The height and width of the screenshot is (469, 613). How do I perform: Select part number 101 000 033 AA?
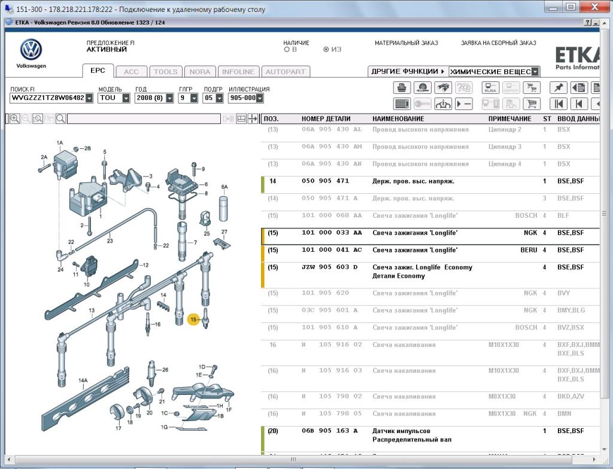pos(332,233)
